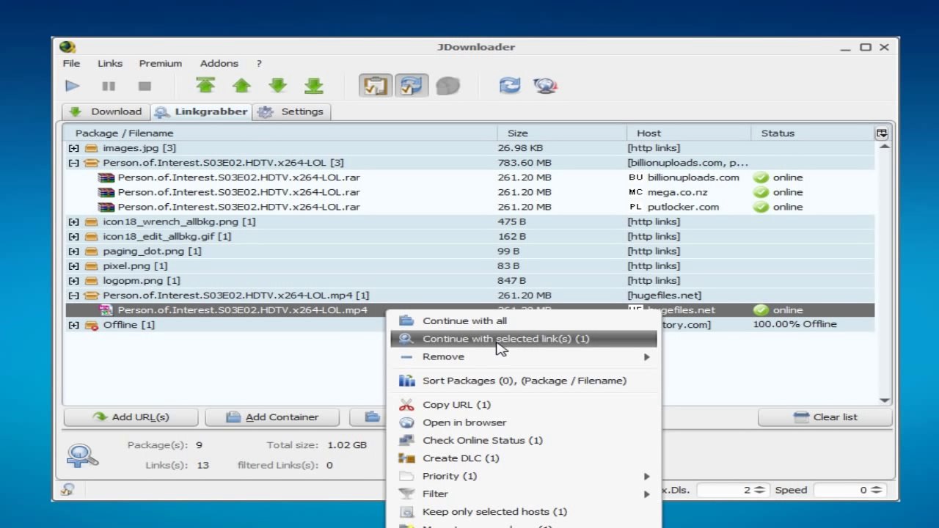This screenshot has height=528, width=939.
Task: Toggle the second highlighted clipboard toolbar button
Action: [x=412, y=86]
